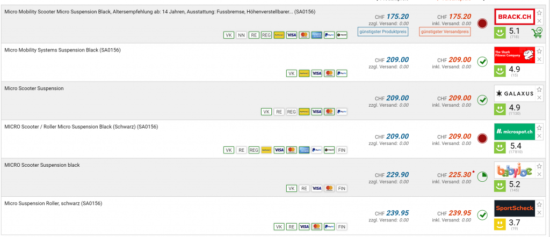Click the Mastercard icon in the SportScheck row
Screen dimensions: 550x237
click(x=316, y=227)
